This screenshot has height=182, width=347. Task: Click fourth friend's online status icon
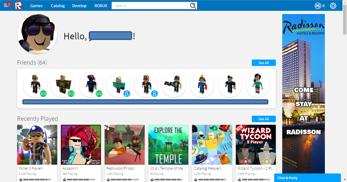tap(127, 94)
